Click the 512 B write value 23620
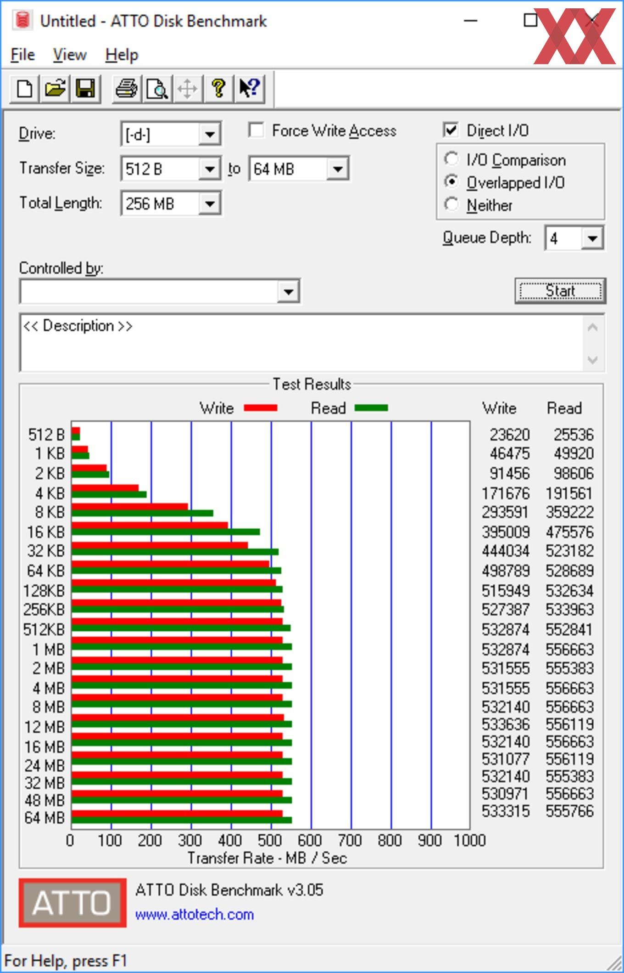Screen dimensions: 624x973 click(509, 435)
